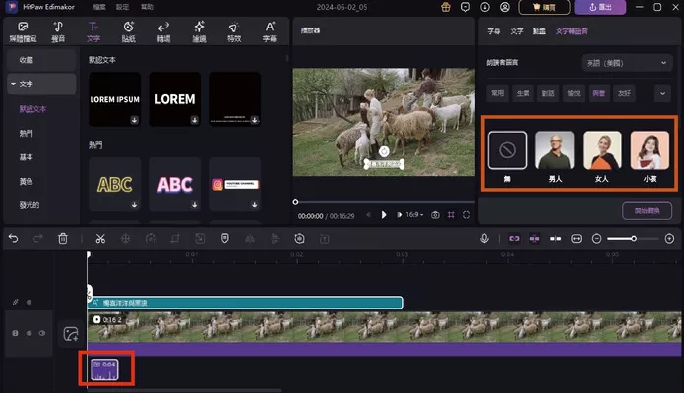Open the 設定 (Settings) menu
The width and height of the screenshot is (684, 393).
tap(123, 7)
